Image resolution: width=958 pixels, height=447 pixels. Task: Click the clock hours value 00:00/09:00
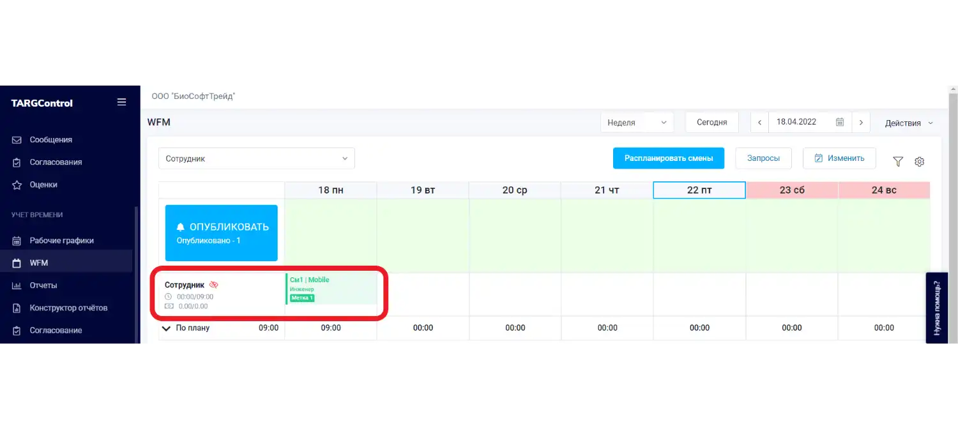pos(195,296)
